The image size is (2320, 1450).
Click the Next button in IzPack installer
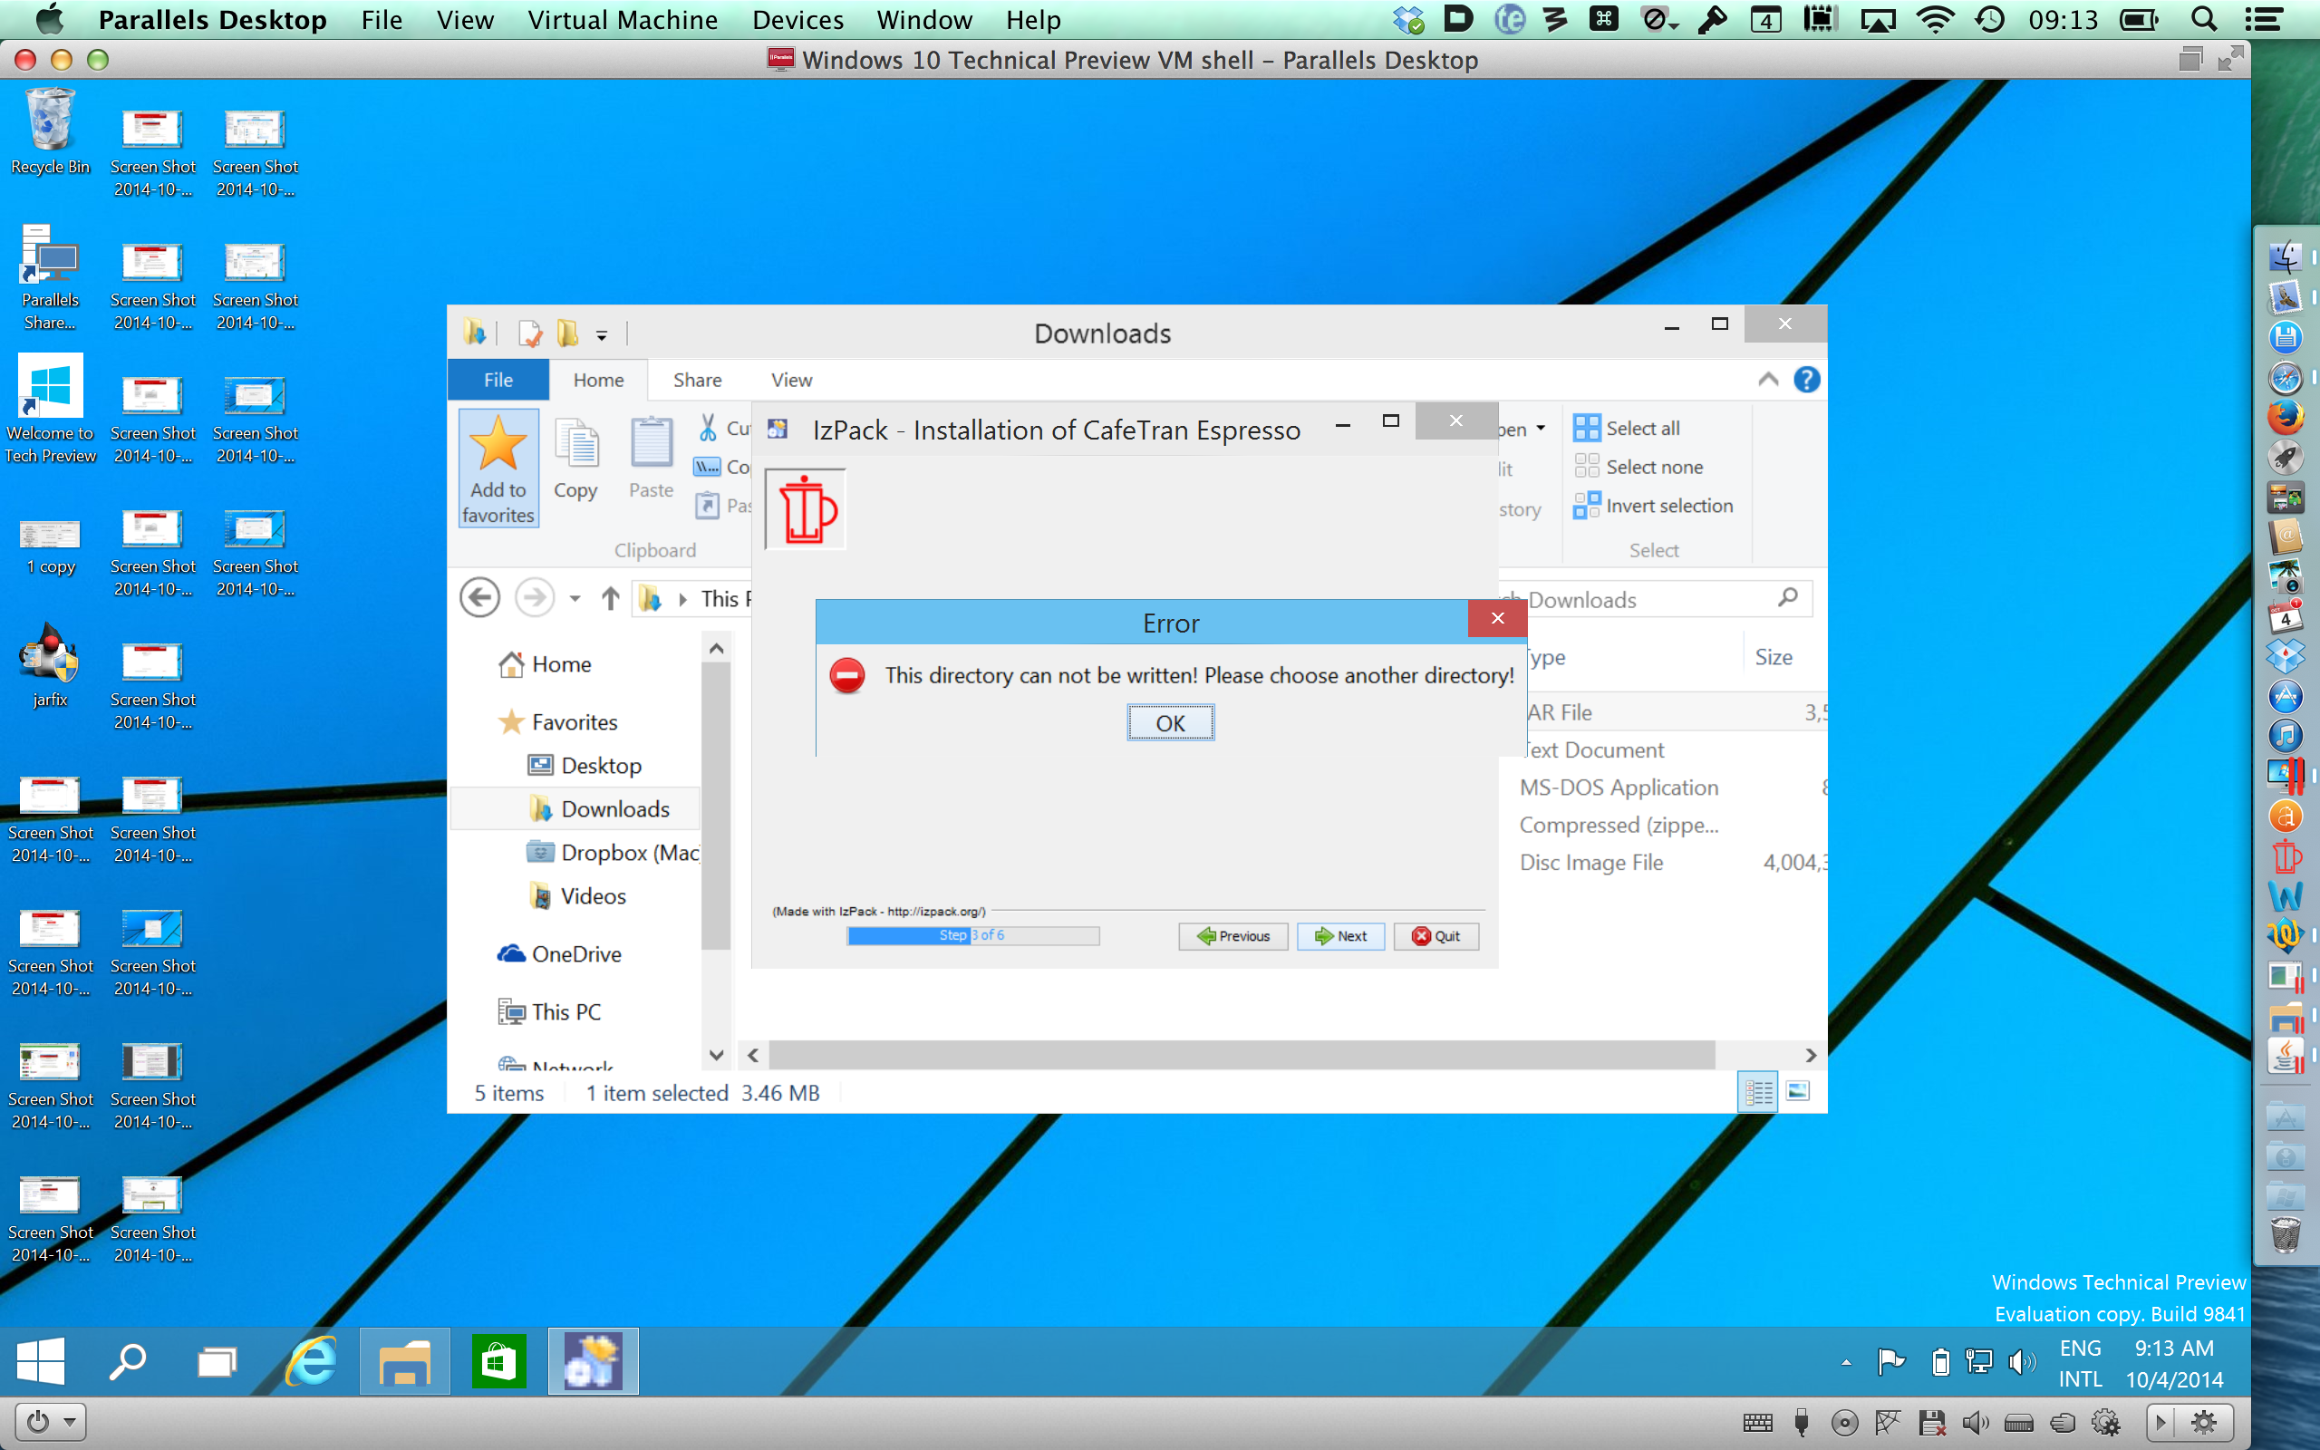pyautogui.click(x=1340, y=936)
